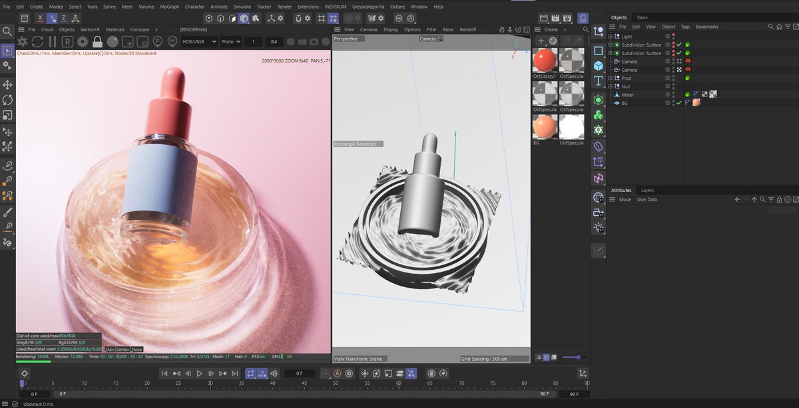Pause the Octane render

coord(51,41)
